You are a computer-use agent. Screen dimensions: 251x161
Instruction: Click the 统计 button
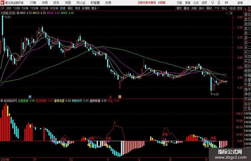(201, 8)
